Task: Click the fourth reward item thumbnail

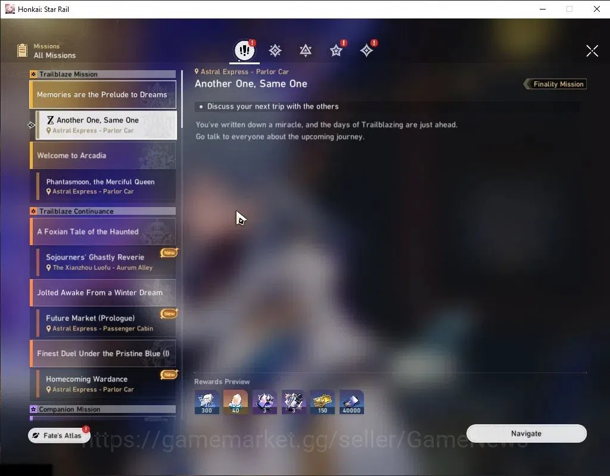Action: click(293, 402)
